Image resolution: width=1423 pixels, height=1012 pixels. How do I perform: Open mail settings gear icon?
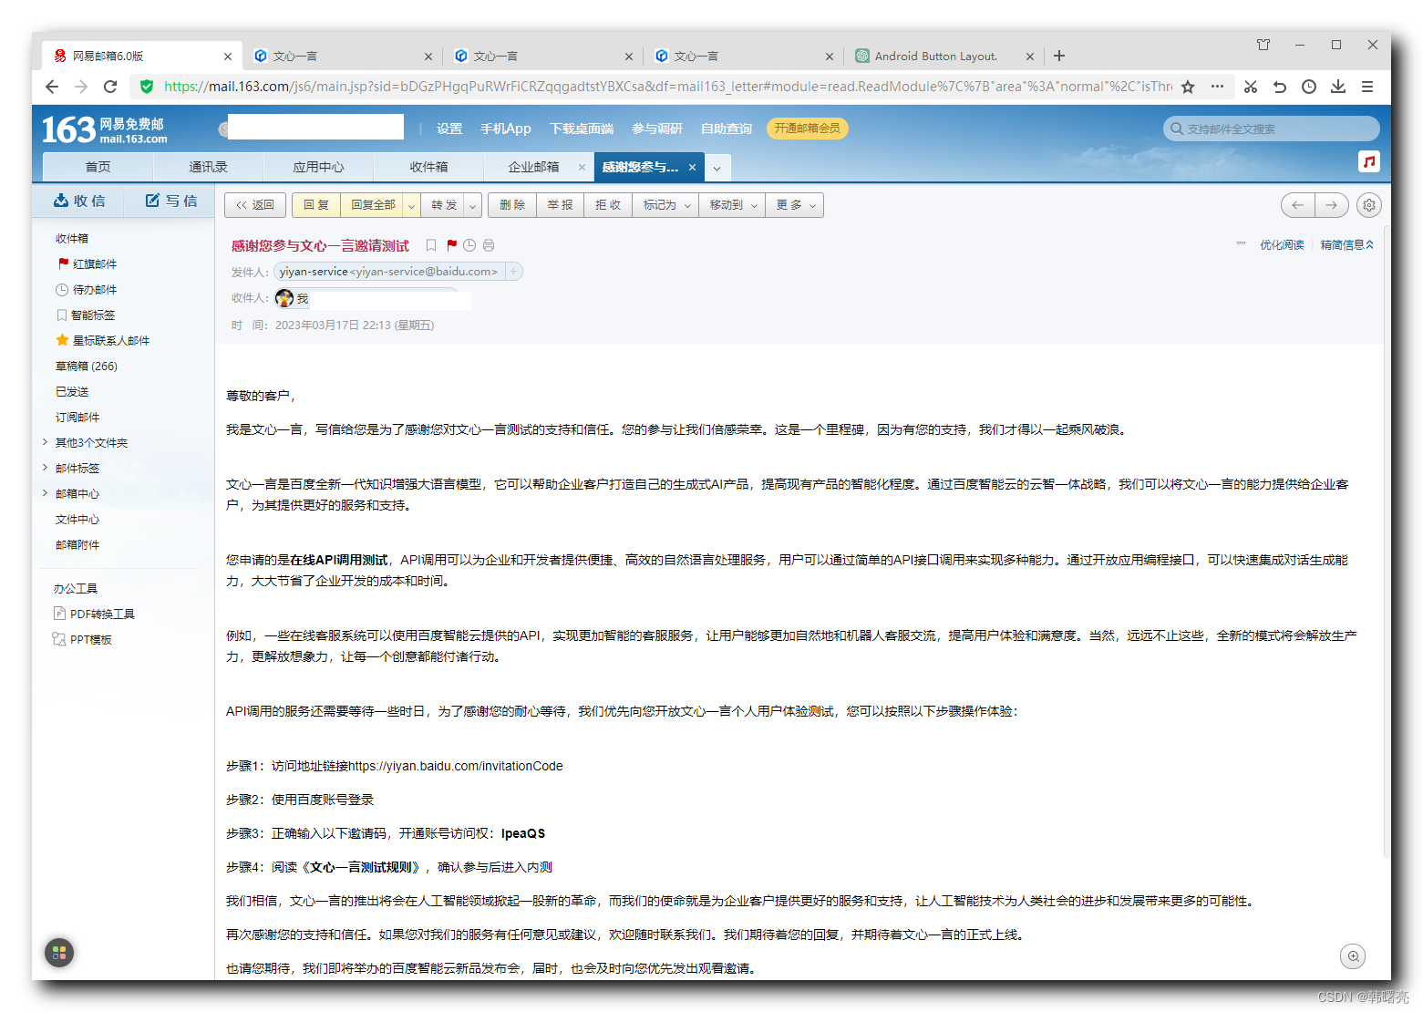(x=1368, y=205)
